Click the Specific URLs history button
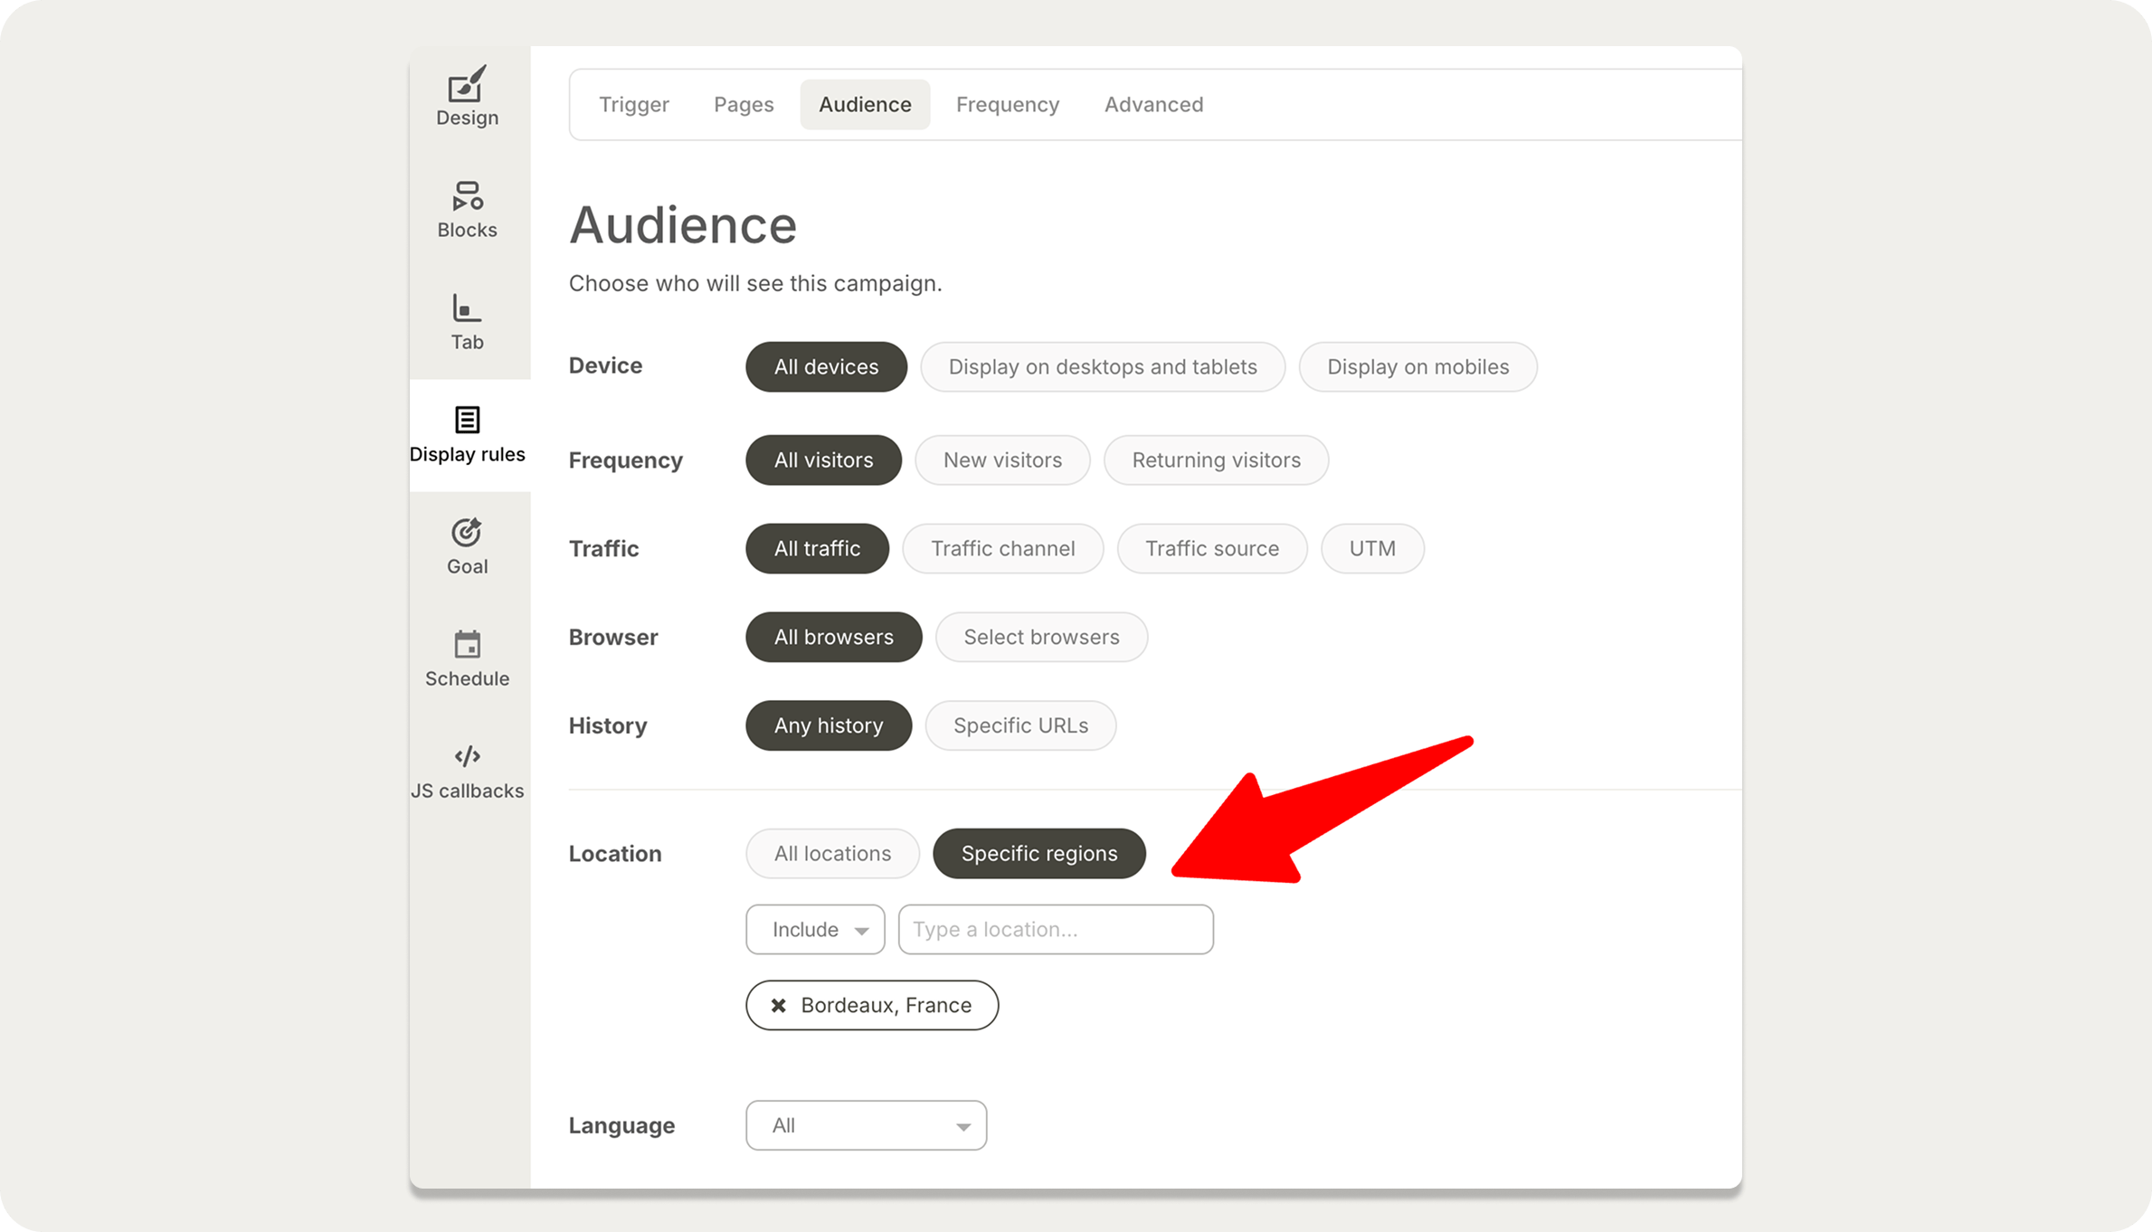This screenshot has height=1232, width=2152. coord(1020,725)
